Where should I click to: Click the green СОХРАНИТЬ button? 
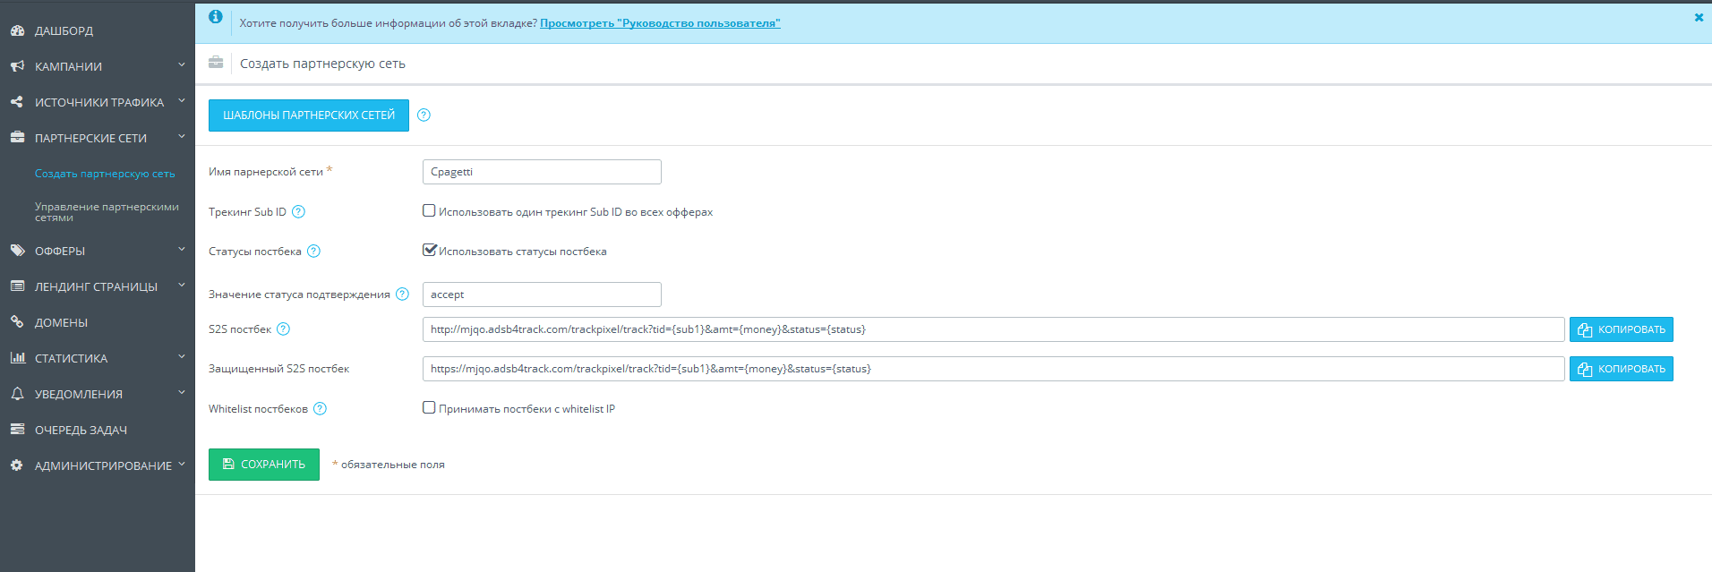point(264,465)
